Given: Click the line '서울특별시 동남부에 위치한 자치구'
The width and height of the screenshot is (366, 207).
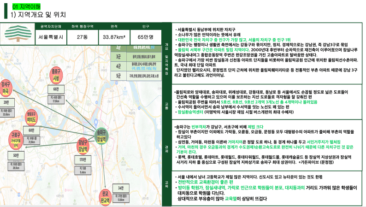Looking at the screenshot, I should [207, 30].
